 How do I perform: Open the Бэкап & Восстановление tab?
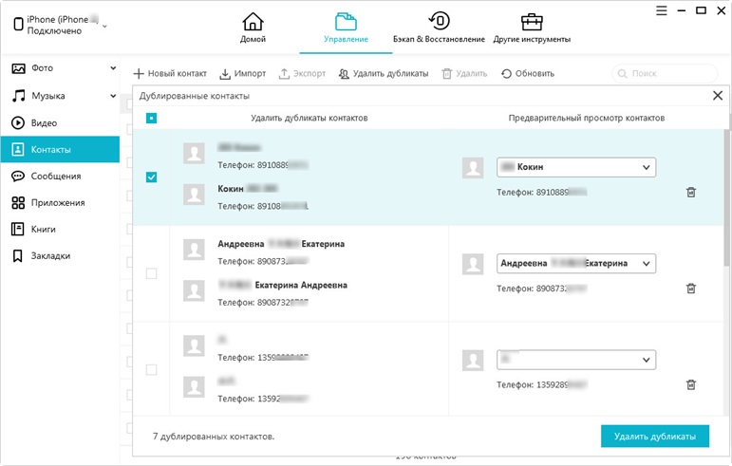(x=439, y=28)
